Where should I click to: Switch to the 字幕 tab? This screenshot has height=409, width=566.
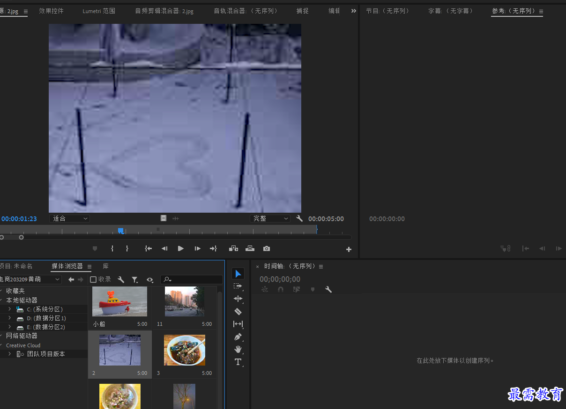[451, 11]
